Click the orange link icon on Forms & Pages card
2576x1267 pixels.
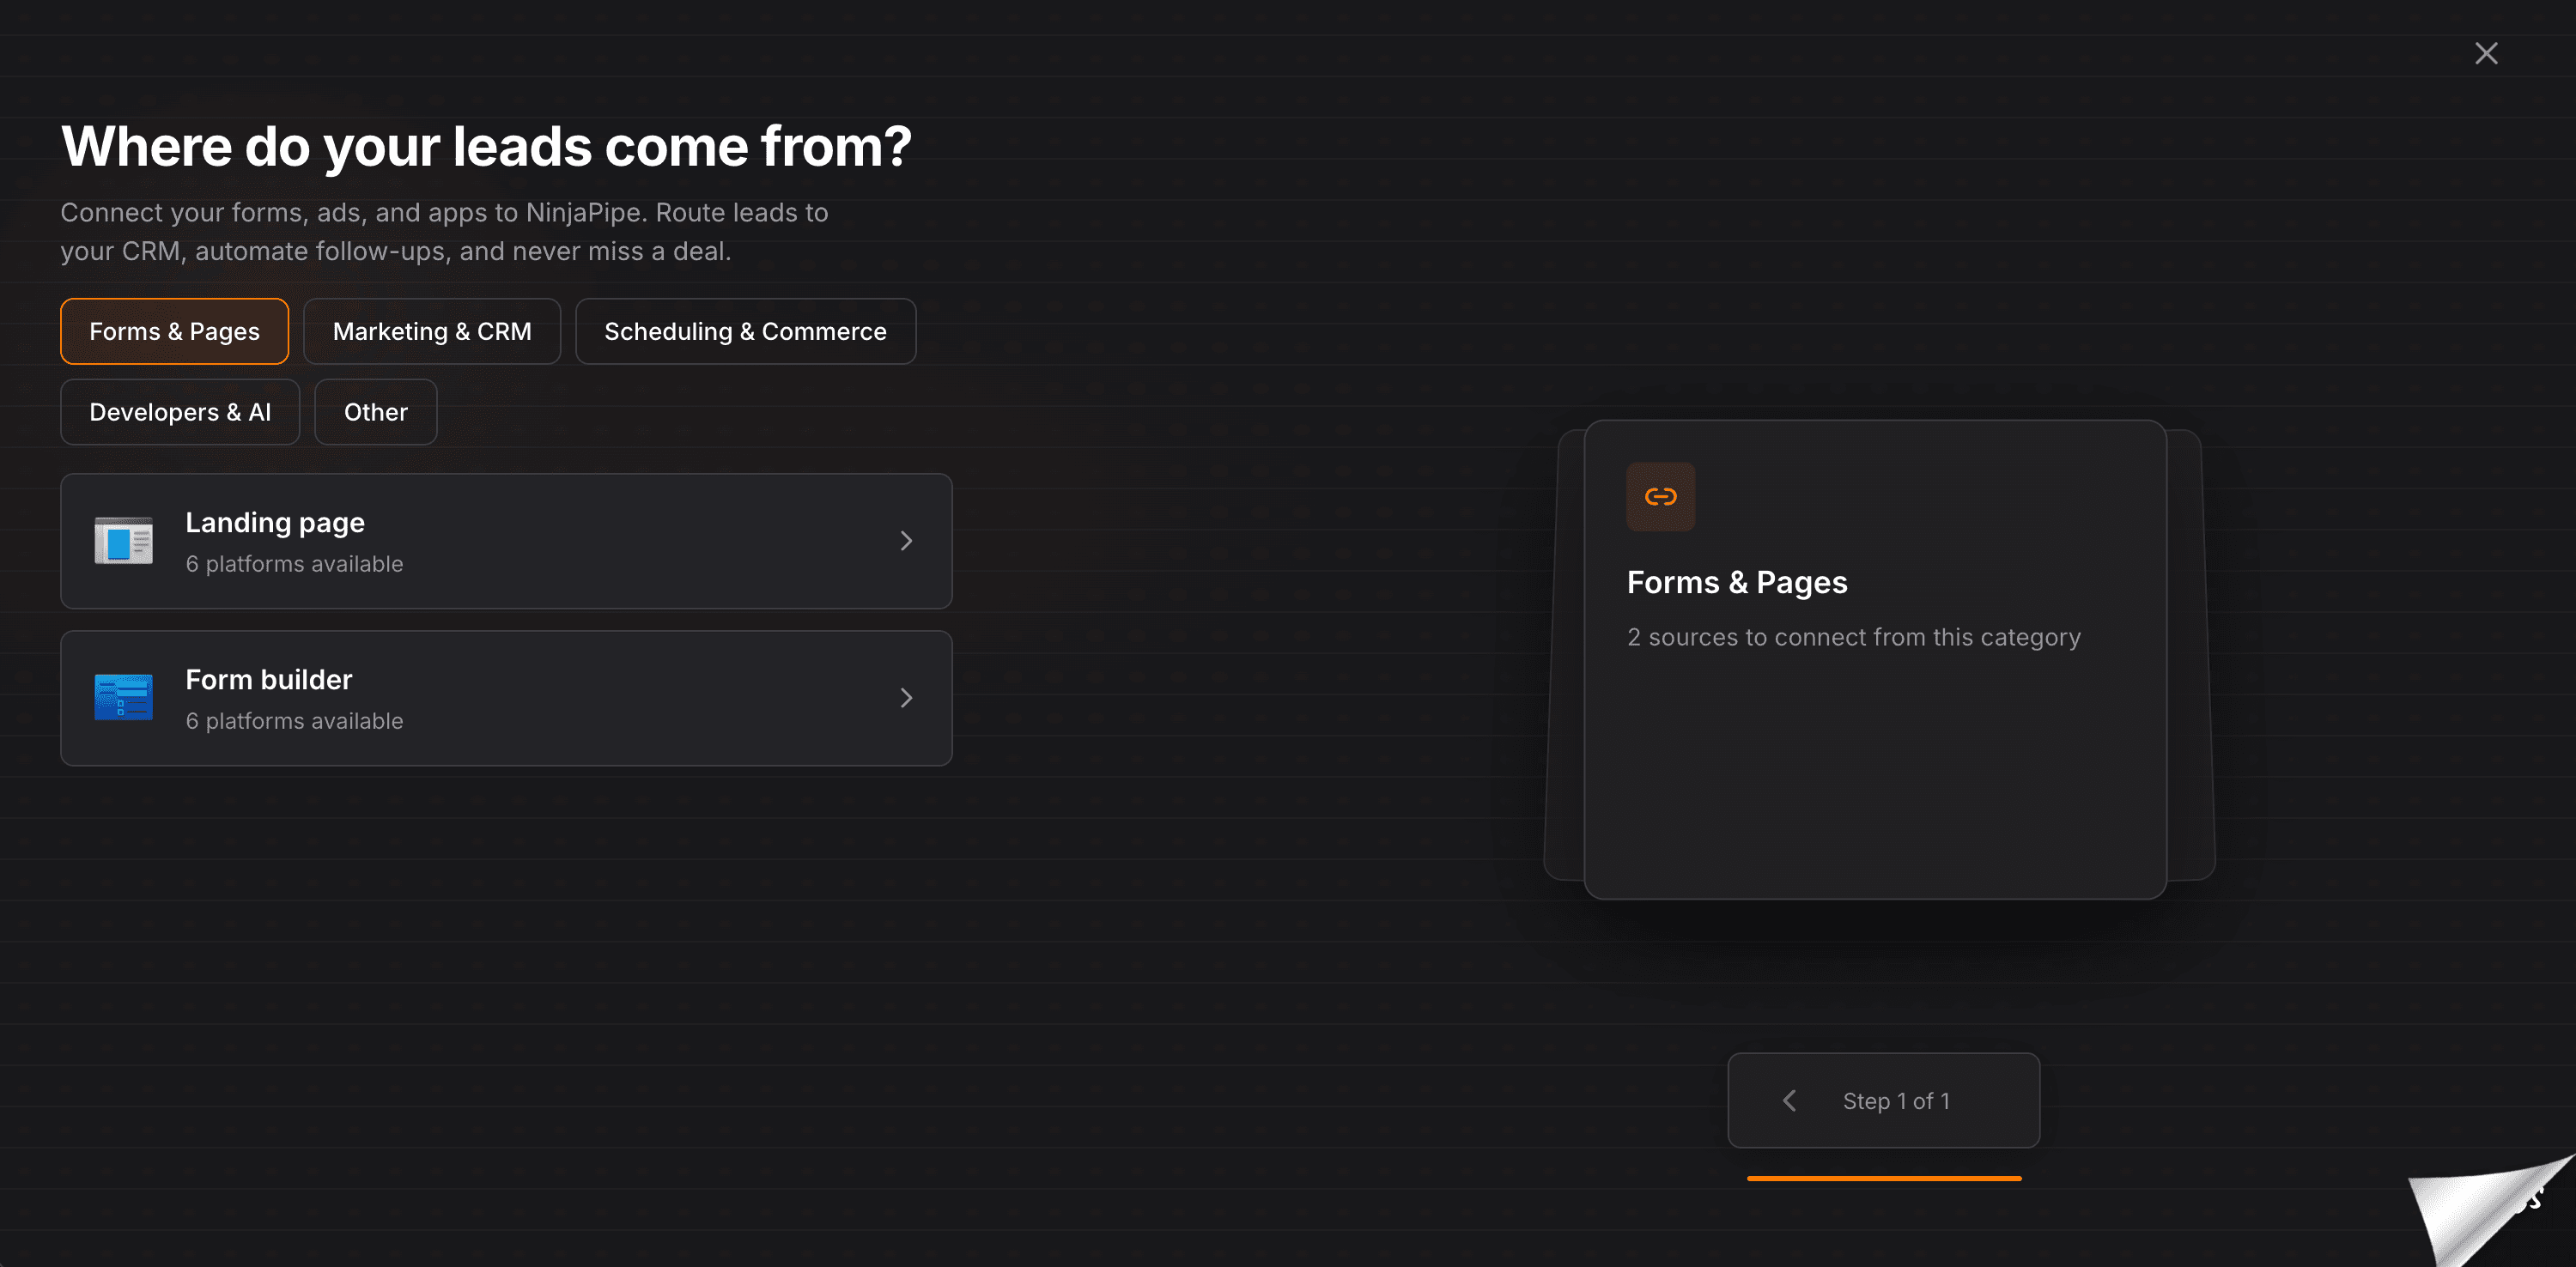[1659, 497]
